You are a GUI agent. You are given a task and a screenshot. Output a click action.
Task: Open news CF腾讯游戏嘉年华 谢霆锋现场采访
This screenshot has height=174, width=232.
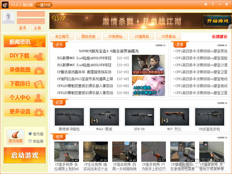pyautogui.click(x=84, y=72)
